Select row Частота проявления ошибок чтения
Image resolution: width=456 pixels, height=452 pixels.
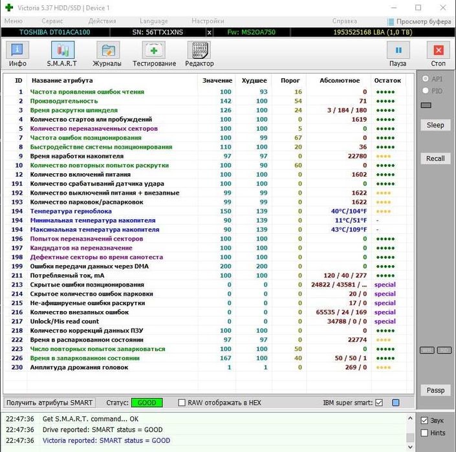(x=208, y=92)
